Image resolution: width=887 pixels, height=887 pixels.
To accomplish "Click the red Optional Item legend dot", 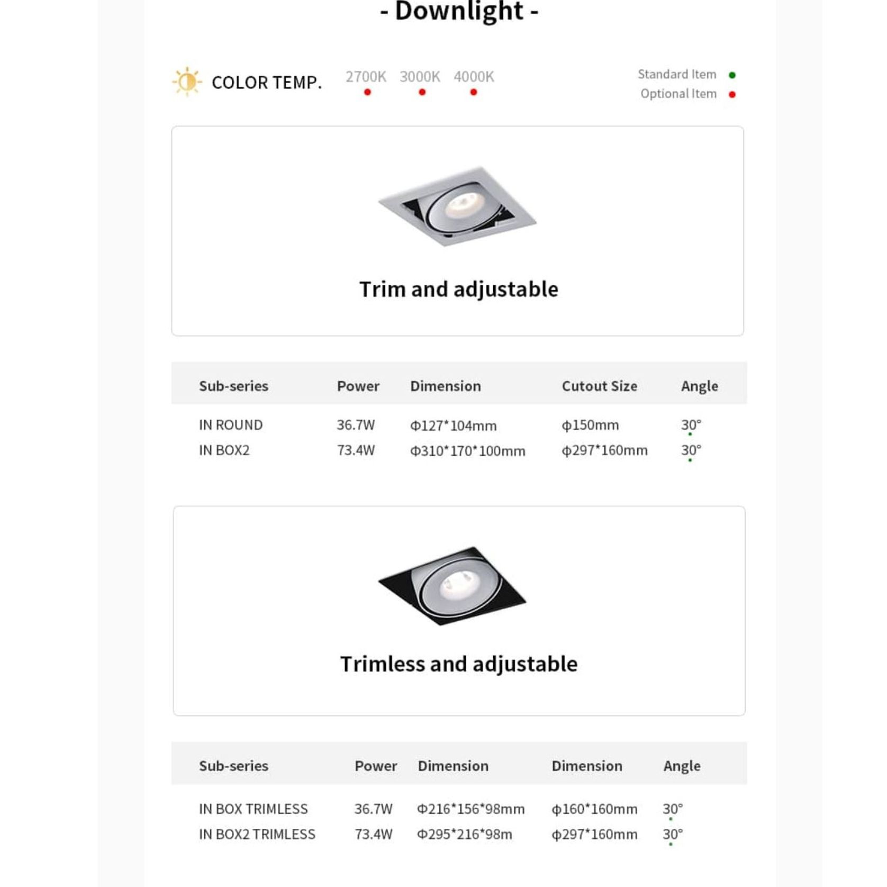I will coord(732,95).
